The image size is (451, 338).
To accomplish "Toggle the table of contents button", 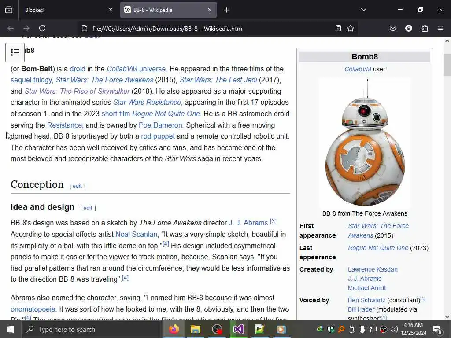I will pyautogui.click(x=15, y=52).
